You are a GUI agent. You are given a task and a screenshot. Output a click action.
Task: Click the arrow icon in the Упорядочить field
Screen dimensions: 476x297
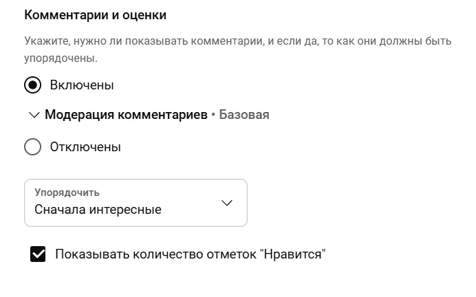(x=227, y=203)
